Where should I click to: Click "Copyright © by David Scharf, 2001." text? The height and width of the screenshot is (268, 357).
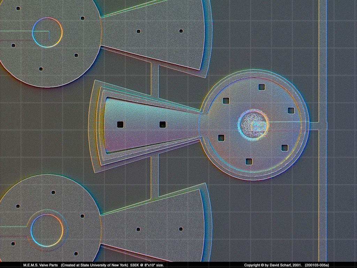pyautogui.click(x=273, y=265)
